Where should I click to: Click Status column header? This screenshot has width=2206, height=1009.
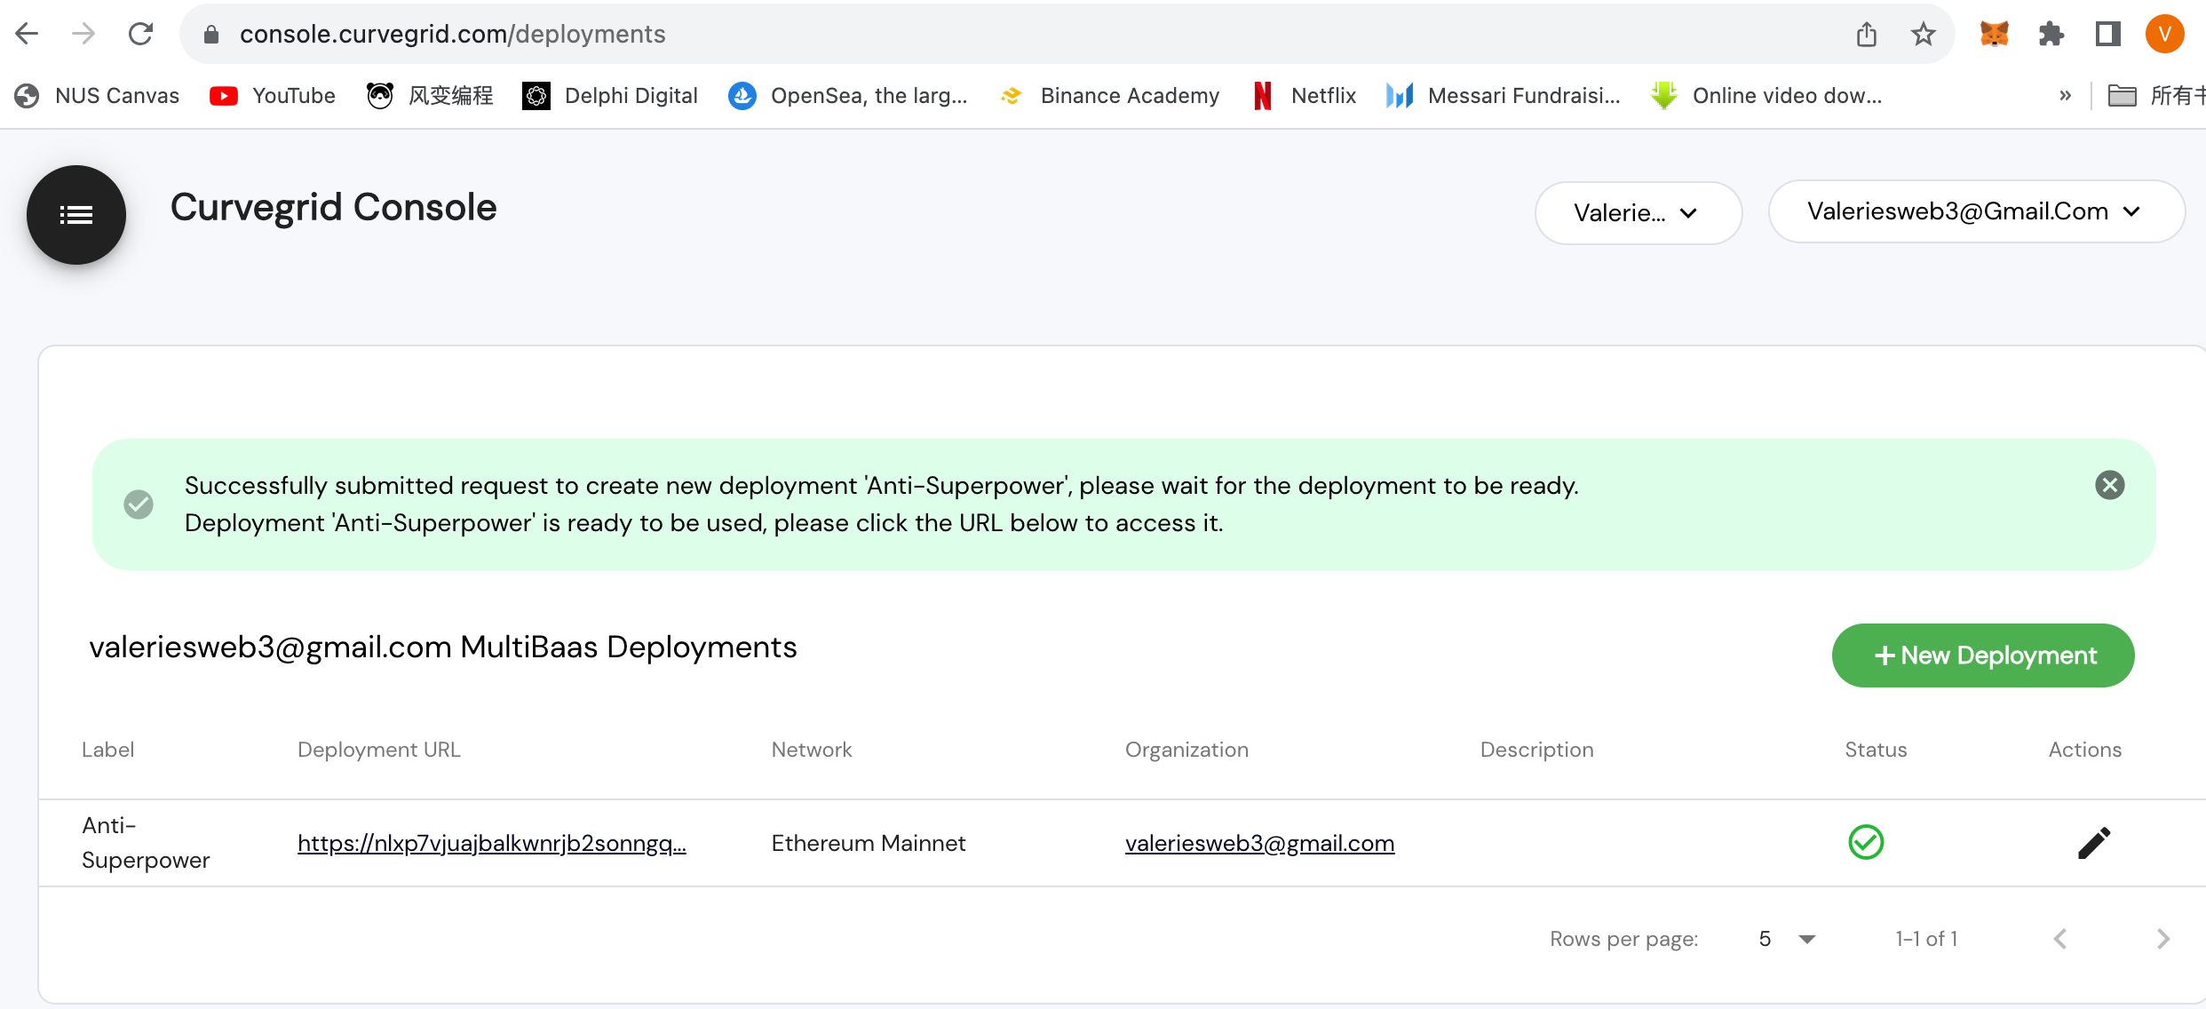click(1876, 750)
